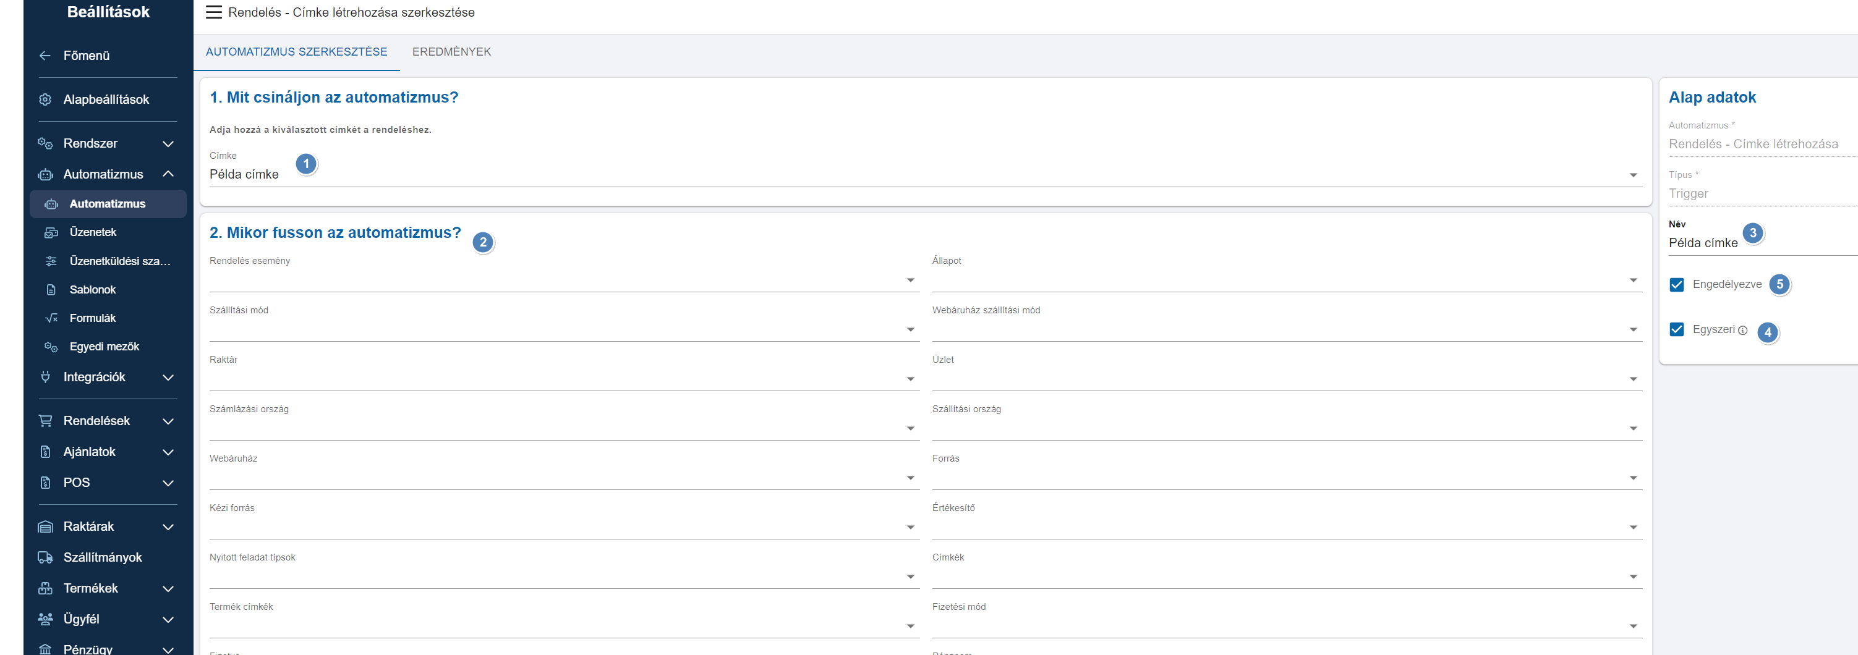Open the Termék címkék dropdown
Viewport: 1858px width, 655px height.
[x=564, y=626]
